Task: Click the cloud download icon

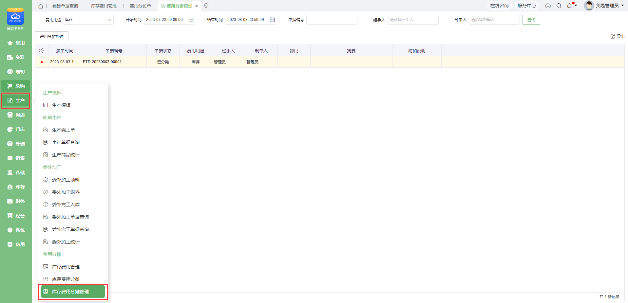Action: pyautogui.click(x=548, y=6)
